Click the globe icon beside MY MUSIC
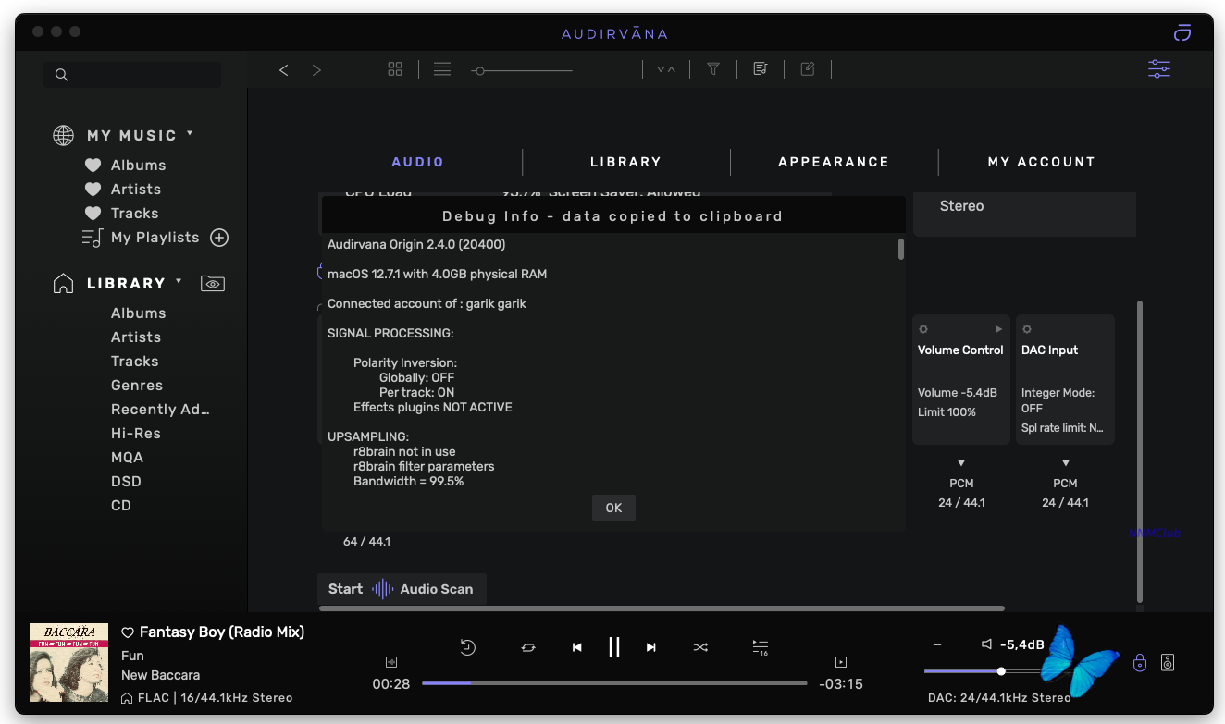 click(x=63, y=136)
